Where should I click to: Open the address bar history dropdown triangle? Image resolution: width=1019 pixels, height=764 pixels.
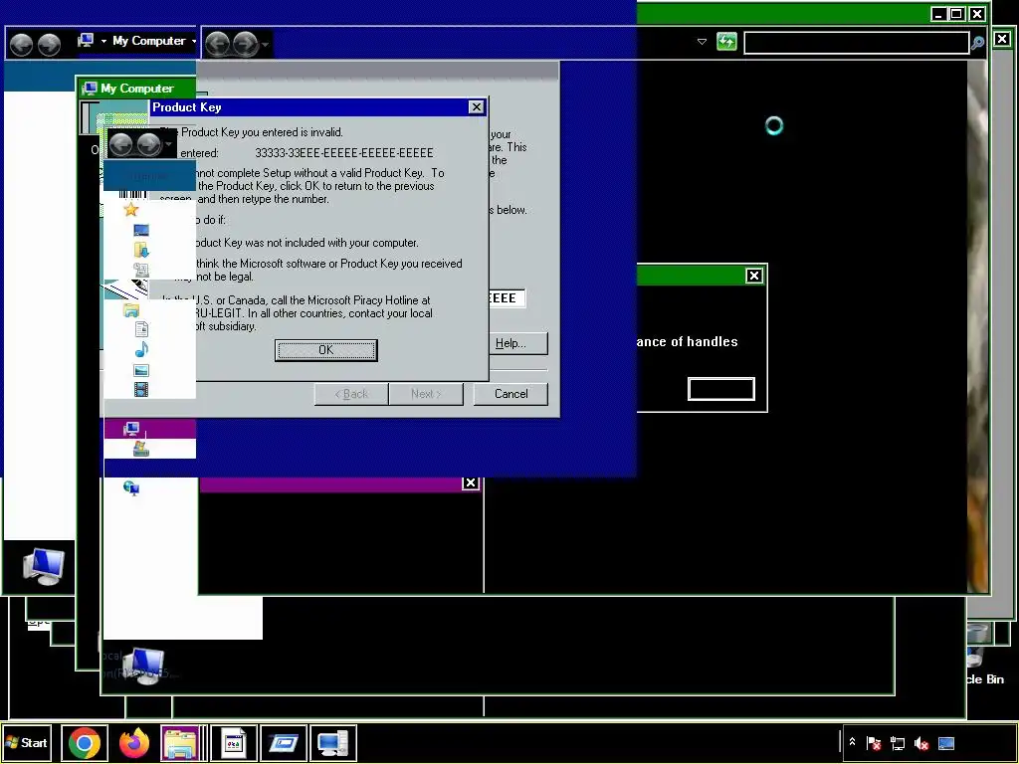702,42
